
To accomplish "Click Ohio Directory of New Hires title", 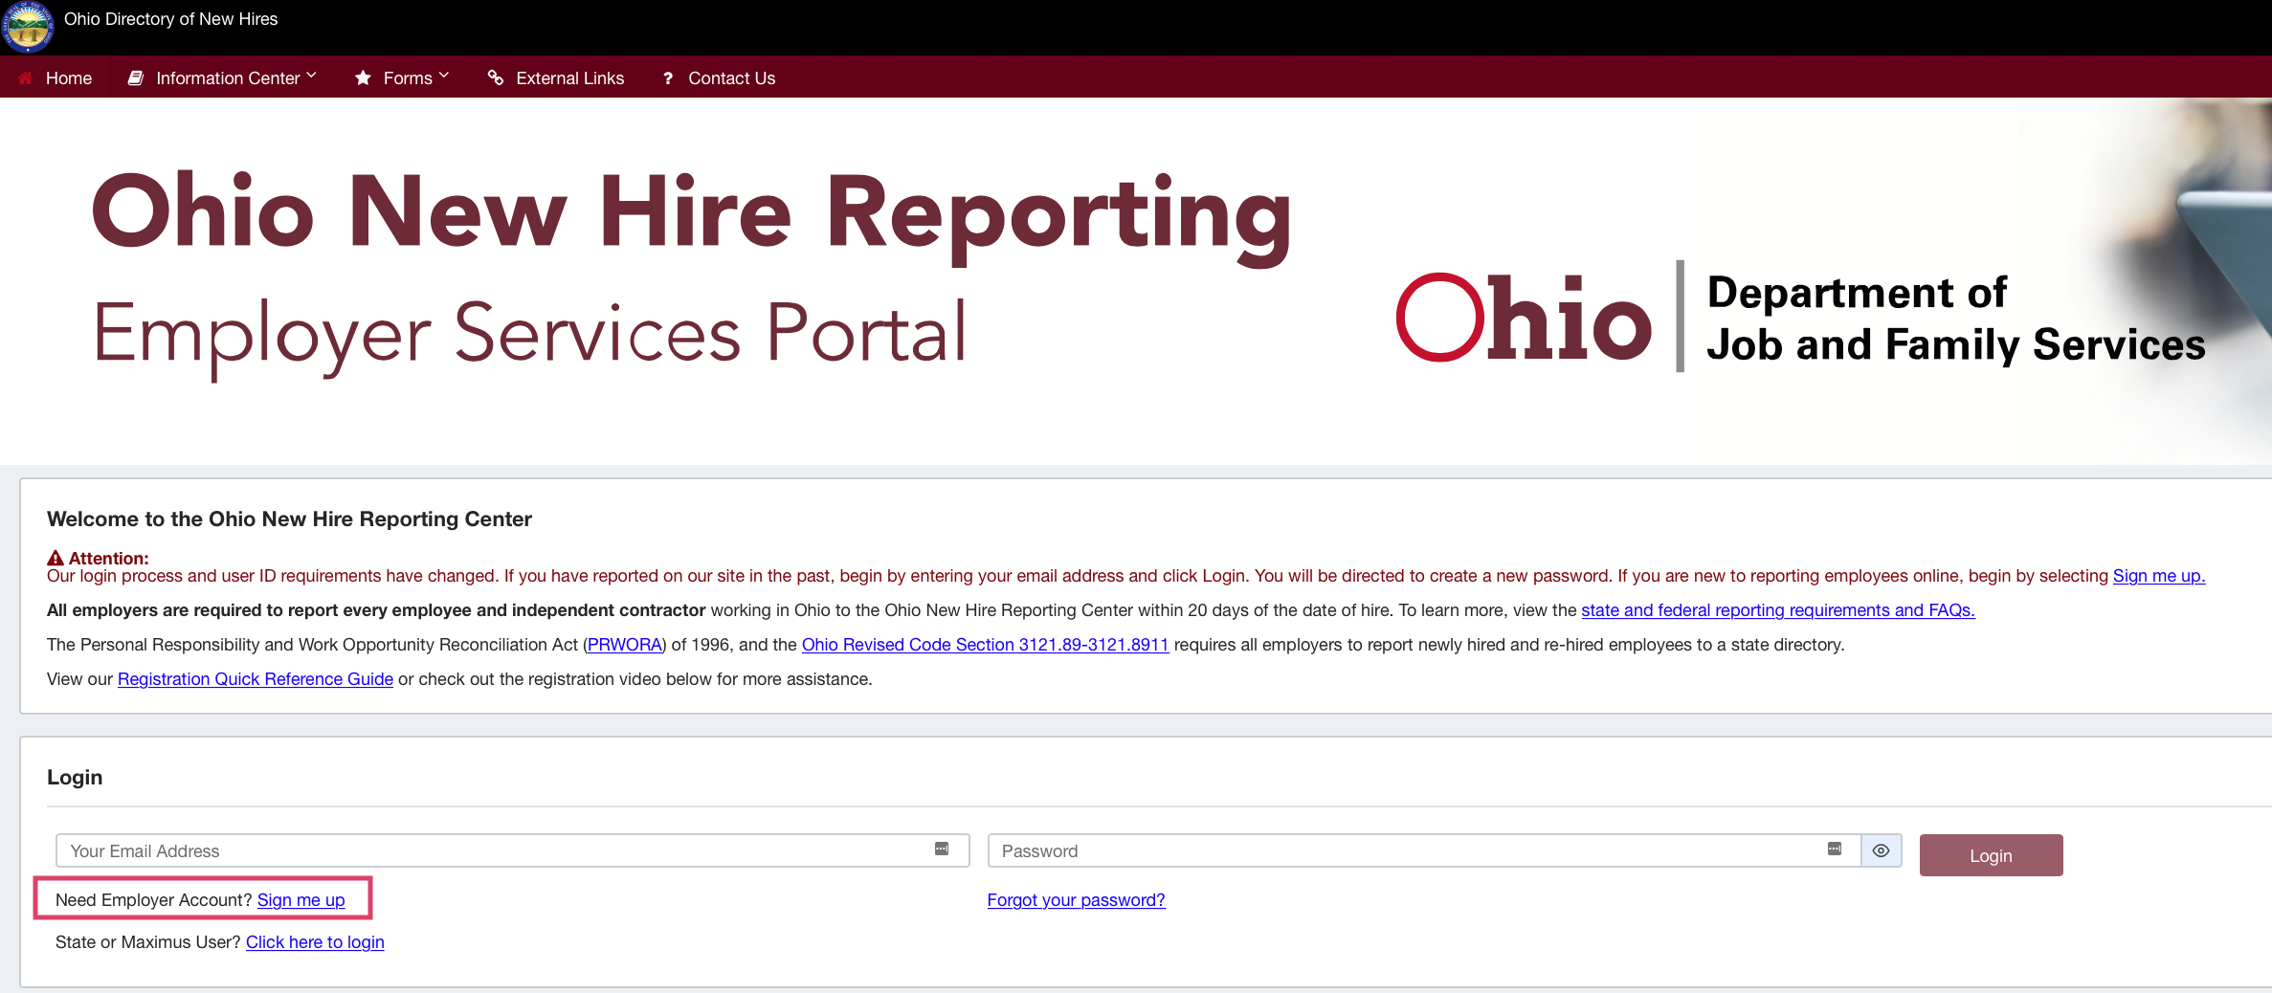I will (x=170, y=19).
